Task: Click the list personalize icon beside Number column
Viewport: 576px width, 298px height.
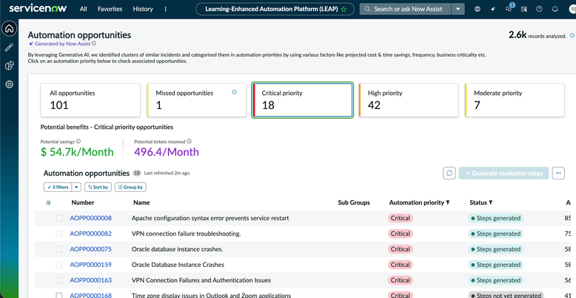Action: pos(48,202)
